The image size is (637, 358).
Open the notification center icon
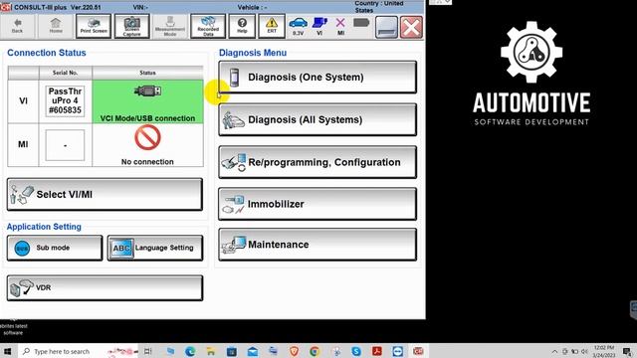627,351
